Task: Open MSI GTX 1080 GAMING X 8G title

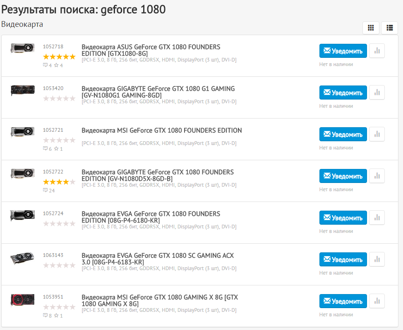Action: (160, 301)
